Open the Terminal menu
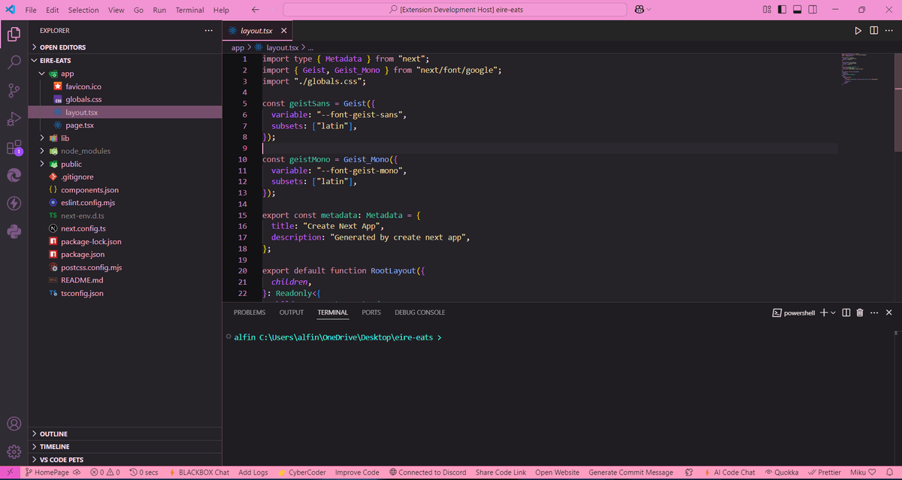 click(189, 10)
